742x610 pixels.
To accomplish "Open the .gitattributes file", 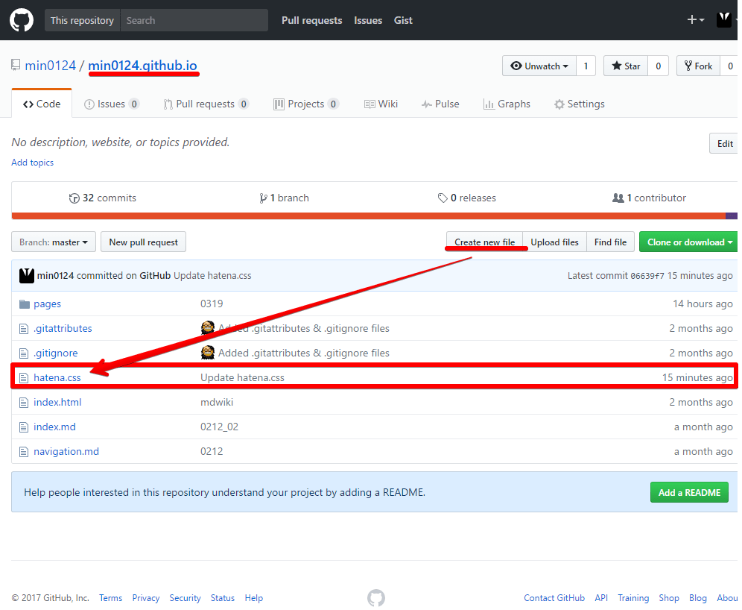I will (x=63, y=328).
